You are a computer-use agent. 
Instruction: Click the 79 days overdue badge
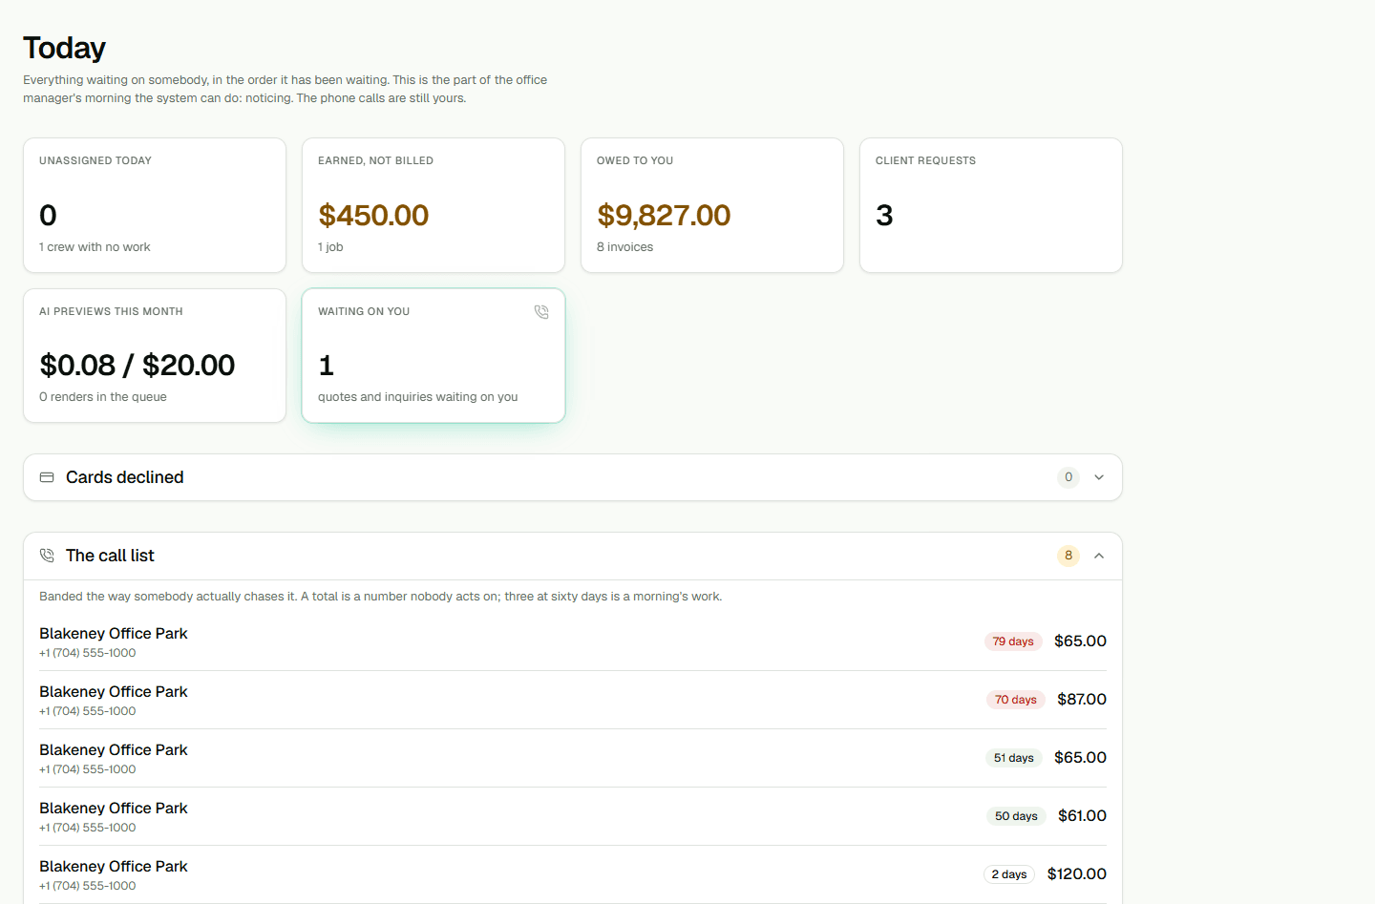tap(1013, 641)
